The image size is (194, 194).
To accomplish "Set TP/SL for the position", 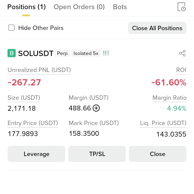I will (97, 154).
